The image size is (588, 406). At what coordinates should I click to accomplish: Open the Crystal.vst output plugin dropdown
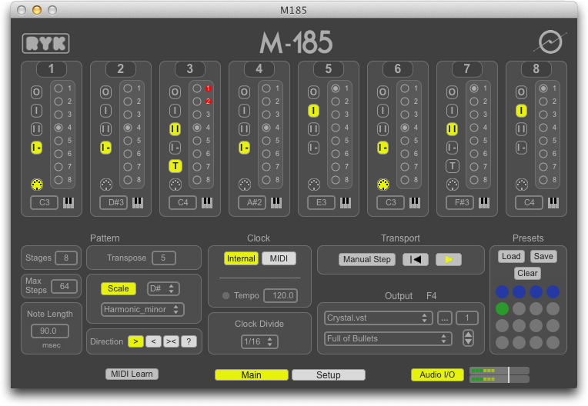(379, 318)
